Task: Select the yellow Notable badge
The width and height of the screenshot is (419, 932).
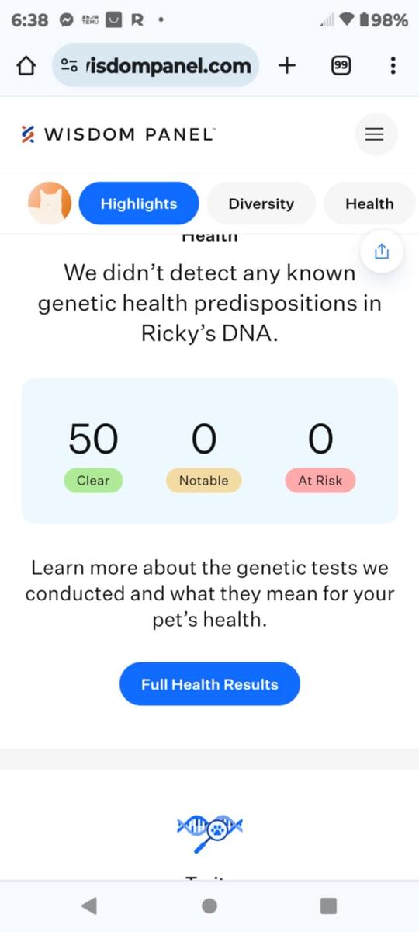Action: (x=204, y=481)
